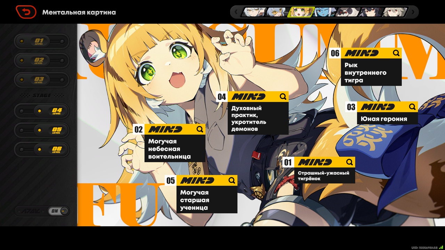Open magnifier on Mind 04 card
This screenshot has height=250, width=445.
pos(283,96)
